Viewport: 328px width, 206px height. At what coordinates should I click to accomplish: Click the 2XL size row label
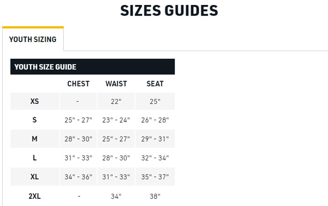35,196
